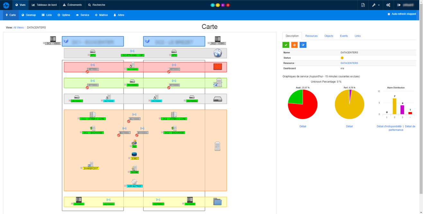The image size is (423, 214).
Task: Edit the view with the blue pencil button
Action: [302, 45]
